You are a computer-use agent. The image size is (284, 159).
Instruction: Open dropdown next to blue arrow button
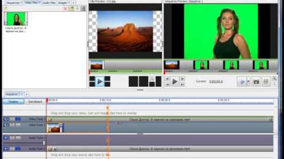[248, 82]
